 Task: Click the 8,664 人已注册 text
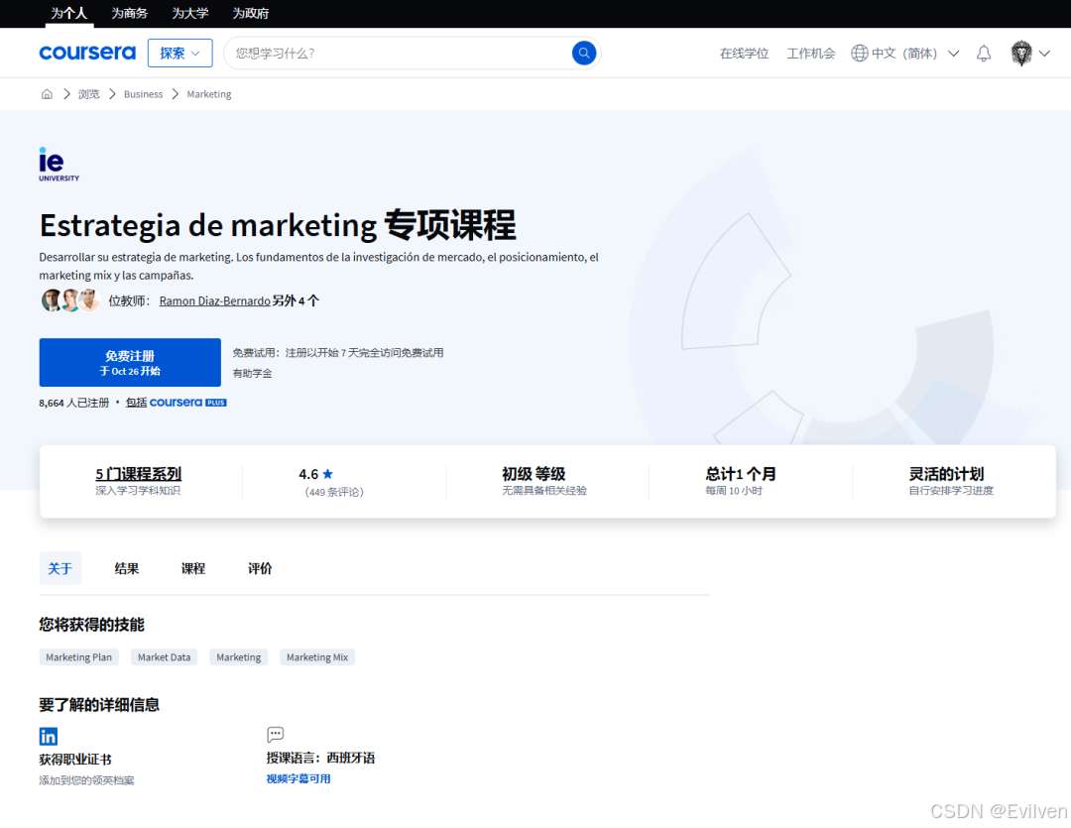point(73,403)
